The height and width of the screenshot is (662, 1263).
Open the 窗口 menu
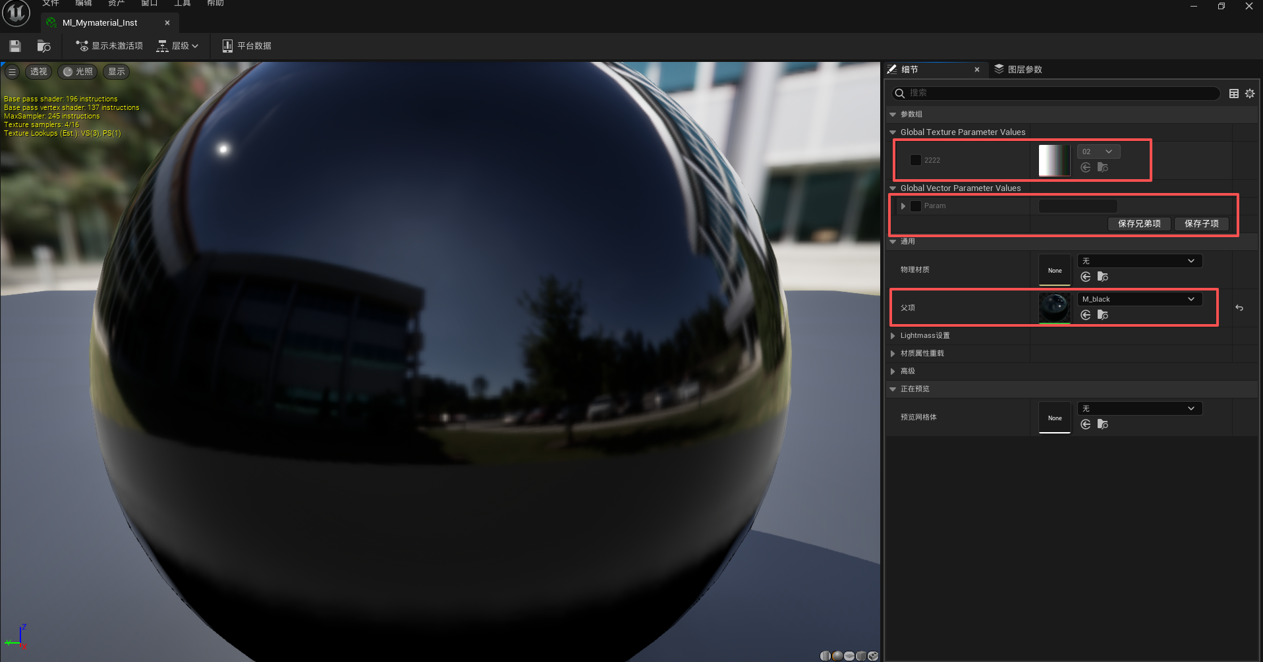coord(150,3)
